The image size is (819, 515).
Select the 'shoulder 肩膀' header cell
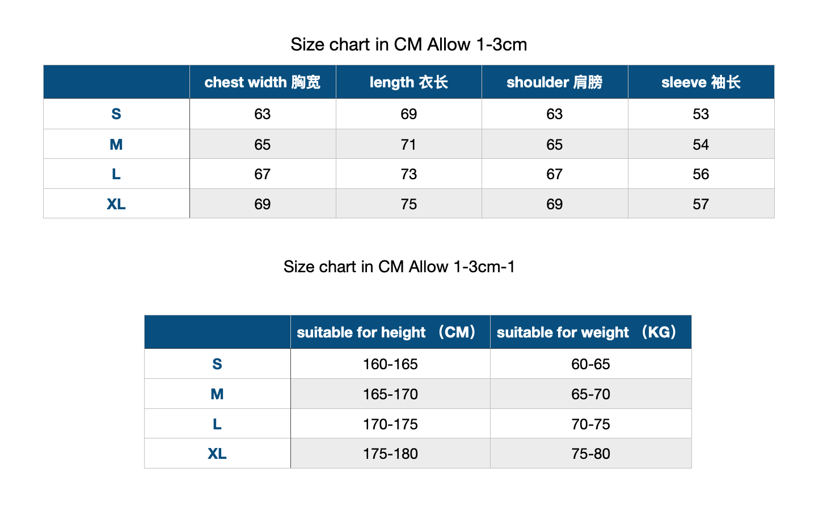(x=555, y=82)
